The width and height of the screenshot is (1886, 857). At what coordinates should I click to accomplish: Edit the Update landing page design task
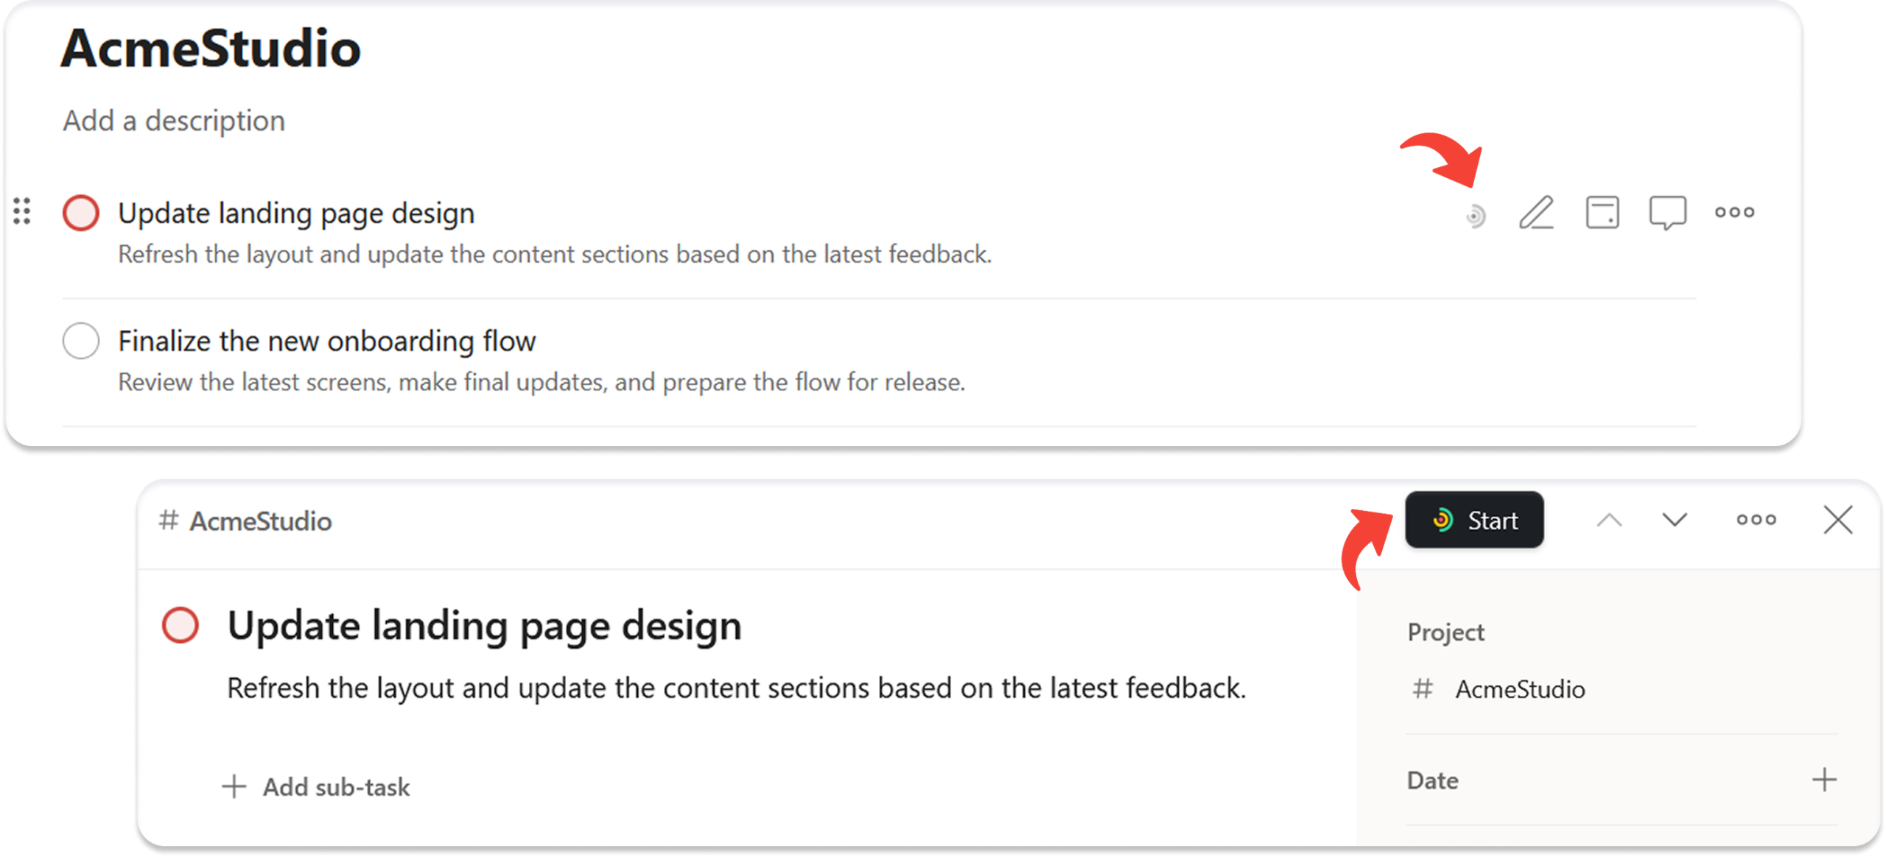pyautogui.click(x=1537, y=214)
